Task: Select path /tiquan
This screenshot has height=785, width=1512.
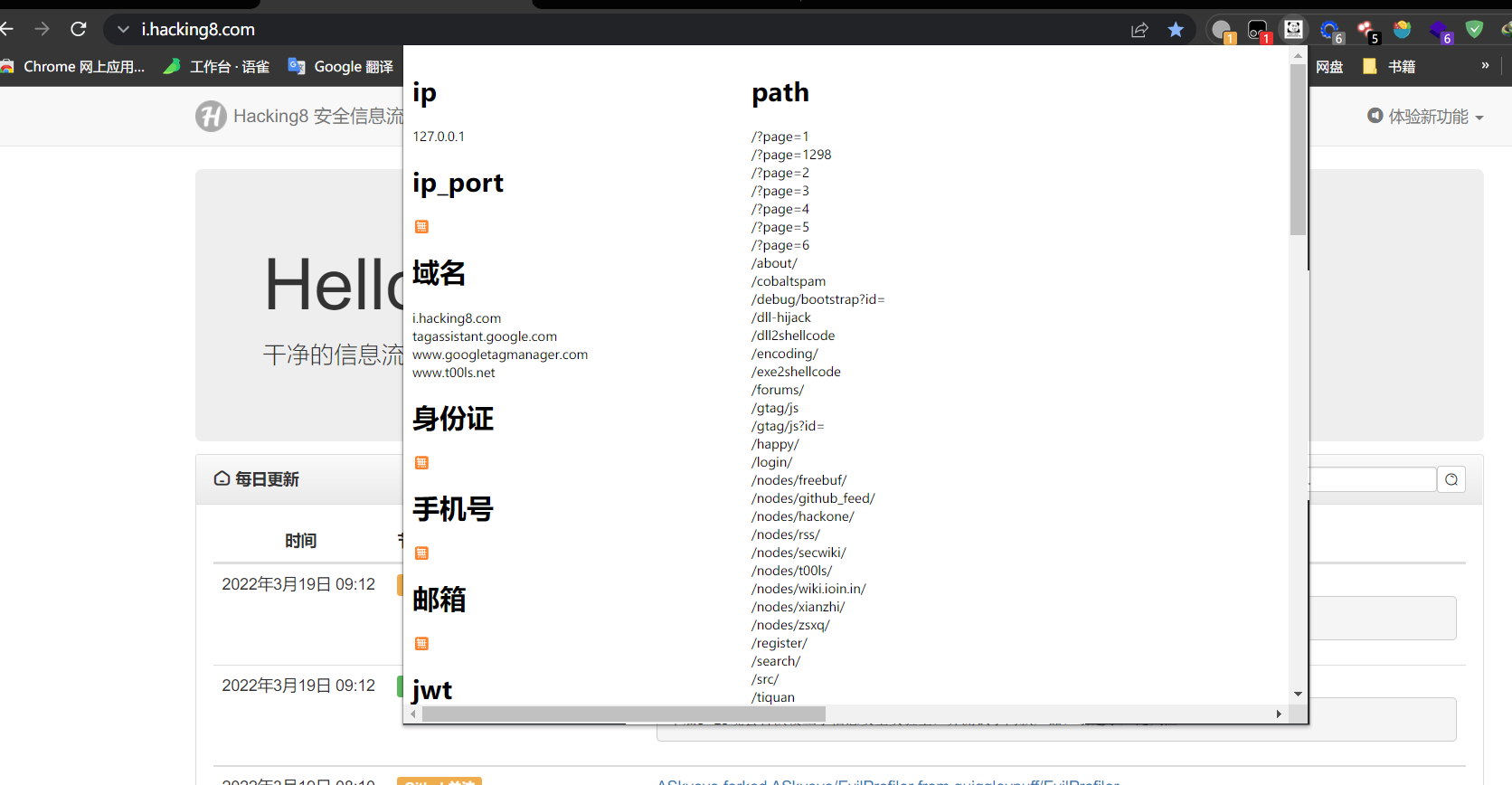Action: [x=773, y=697]
